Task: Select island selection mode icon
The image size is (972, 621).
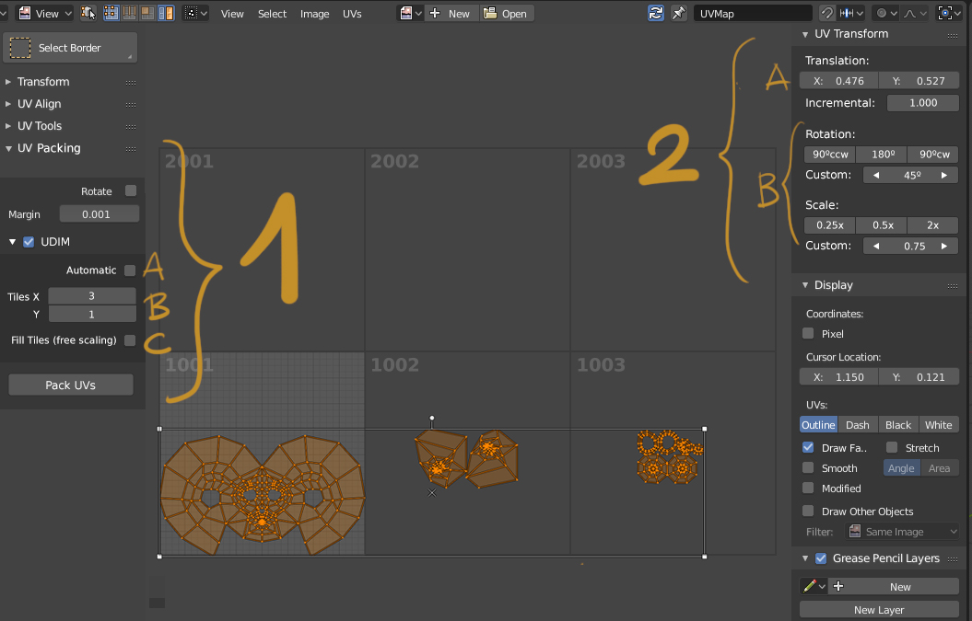Action: point(166,13)
